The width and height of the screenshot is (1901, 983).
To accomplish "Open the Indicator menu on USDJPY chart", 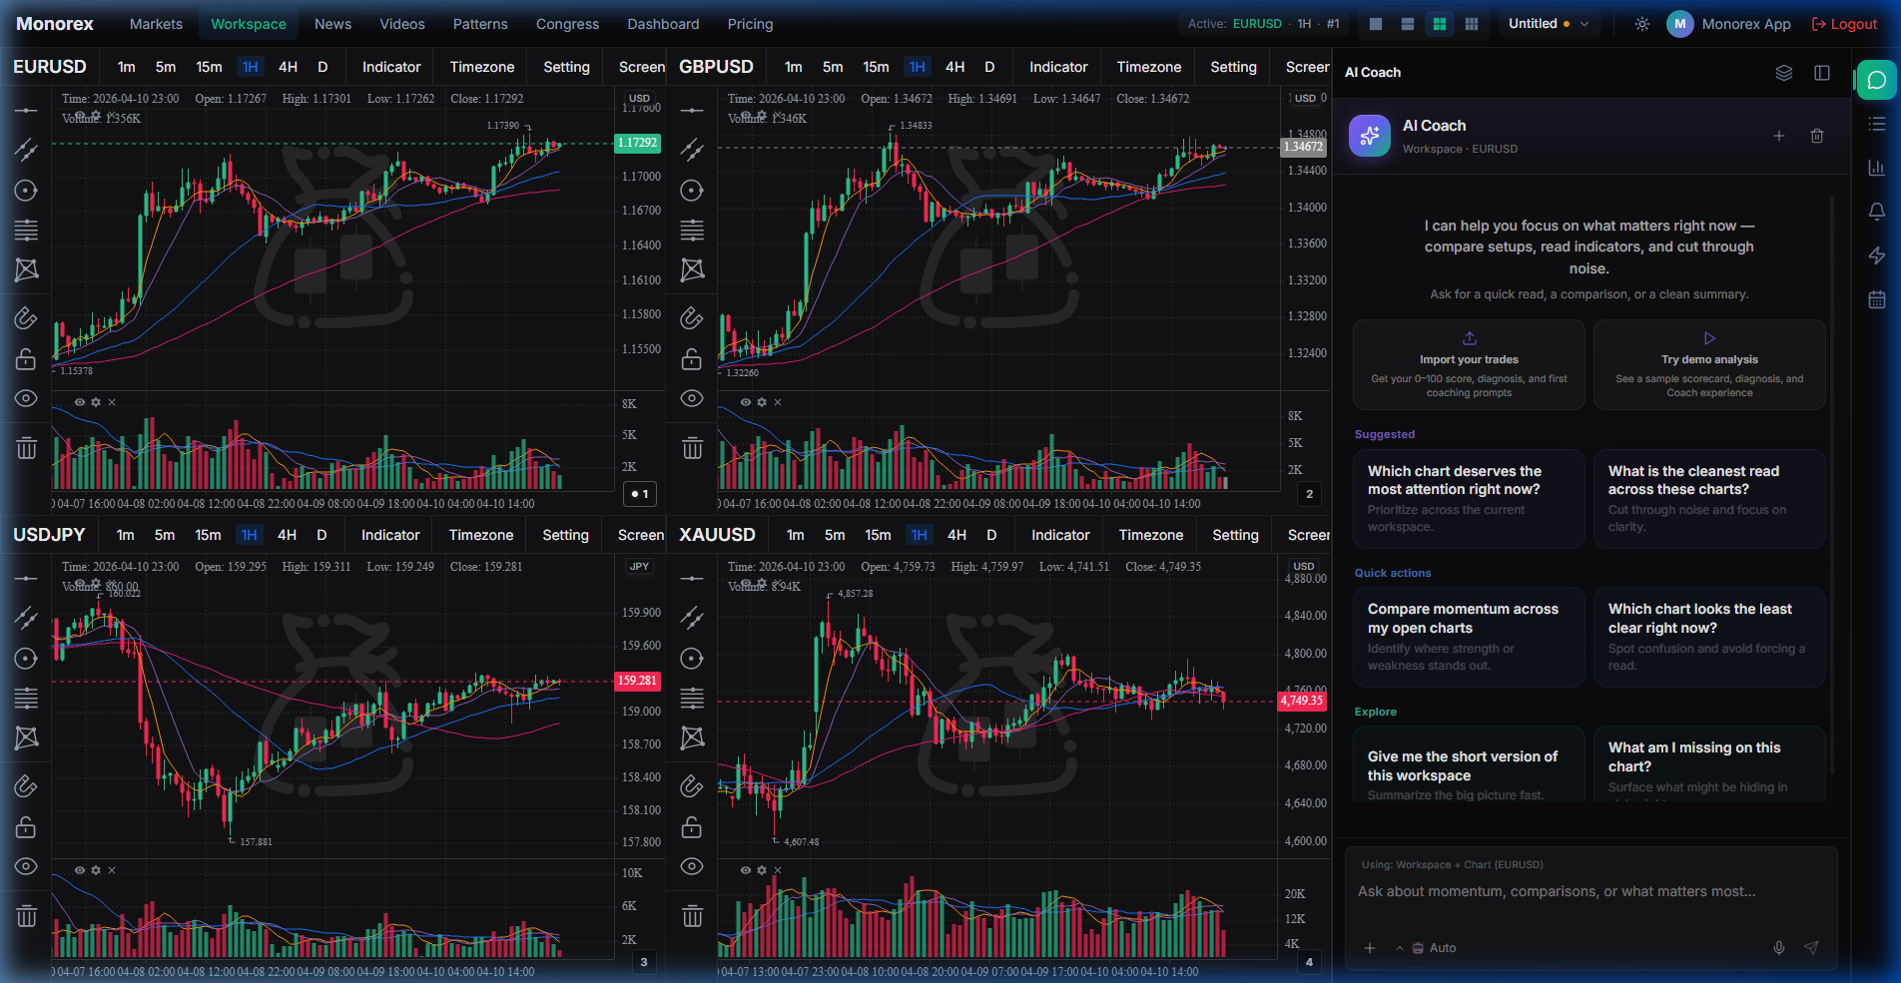I will pyautogui.click(x=390, y=535).
